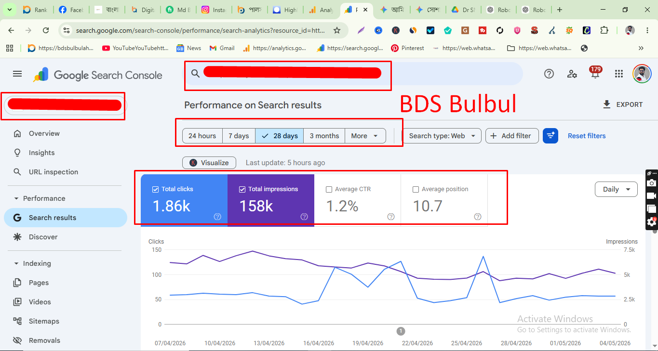658x351 pixels.
Task: Open the browser Extensions puzzle icon
Action: tap(604, 30)
